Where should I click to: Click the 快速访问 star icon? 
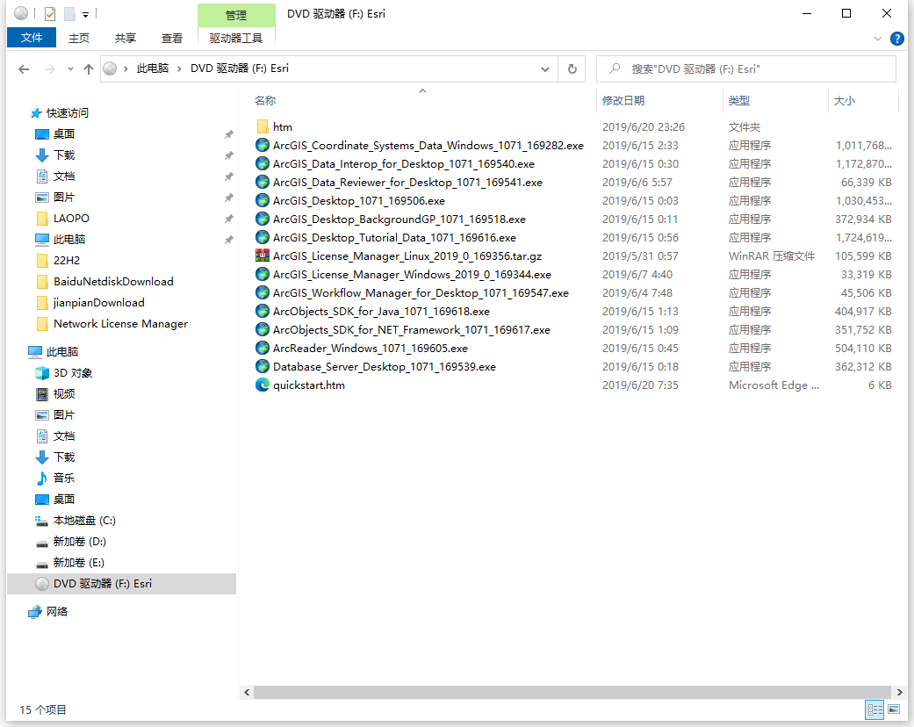click(36, 113)
